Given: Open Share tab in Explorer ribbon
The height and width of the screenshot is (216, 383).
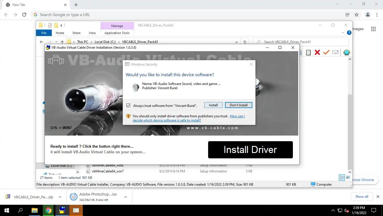Looking at the screenshot, I should (76, 33).
